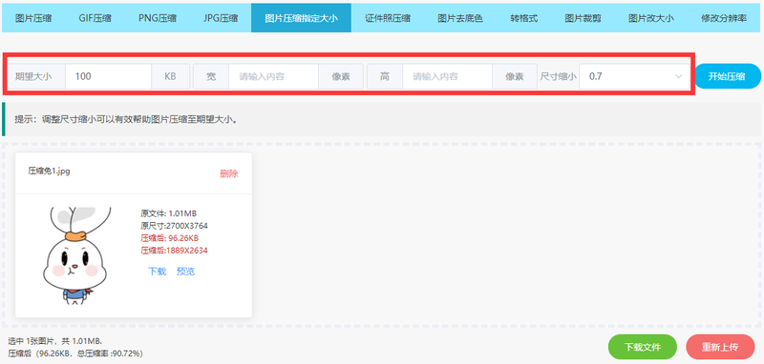Viewport: 764px width, 364px height.
Task: Click the 提示 hint text line
Action: (x=126, y=119)
